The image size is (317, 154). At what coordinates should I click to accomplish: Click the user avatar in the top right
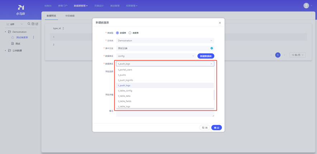[x=306, y=6]
